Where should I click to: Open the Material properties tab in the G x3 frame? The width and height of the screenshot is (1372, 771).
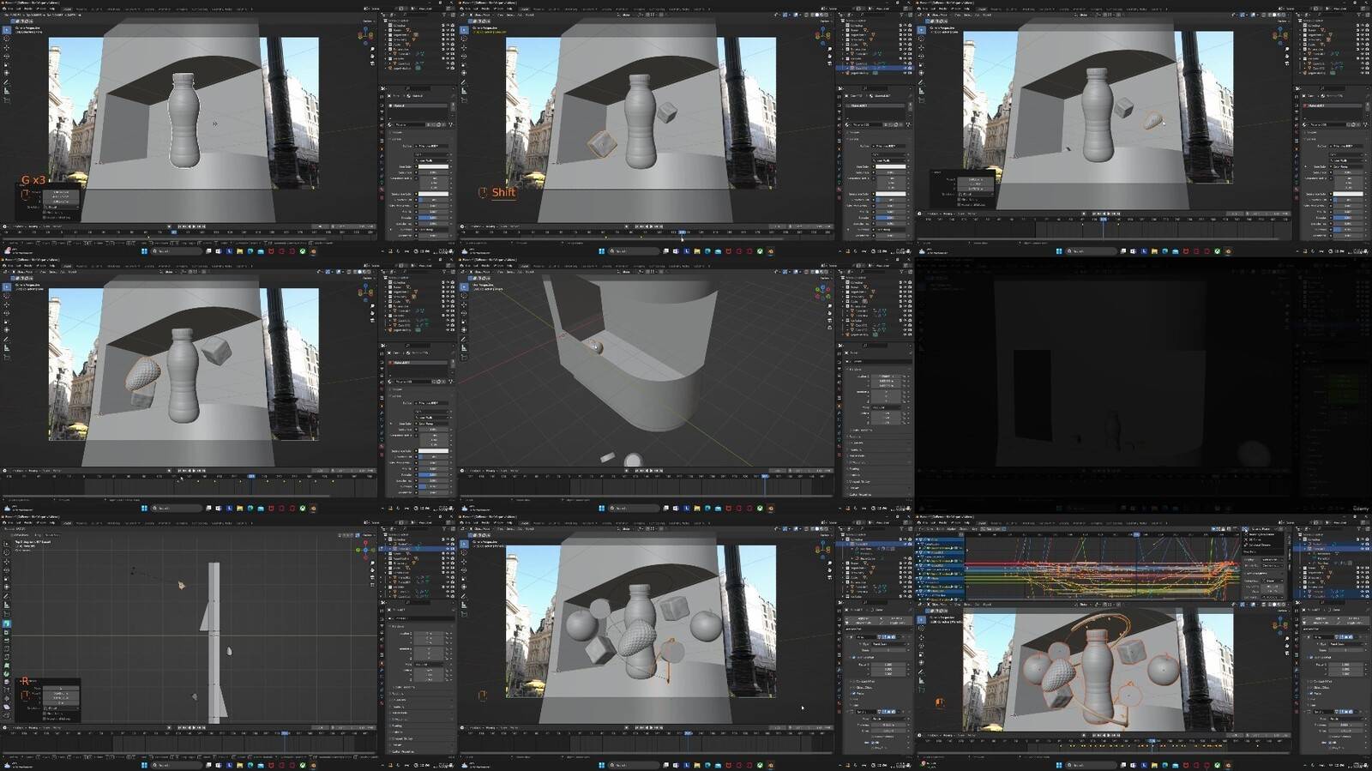point(382,189)
